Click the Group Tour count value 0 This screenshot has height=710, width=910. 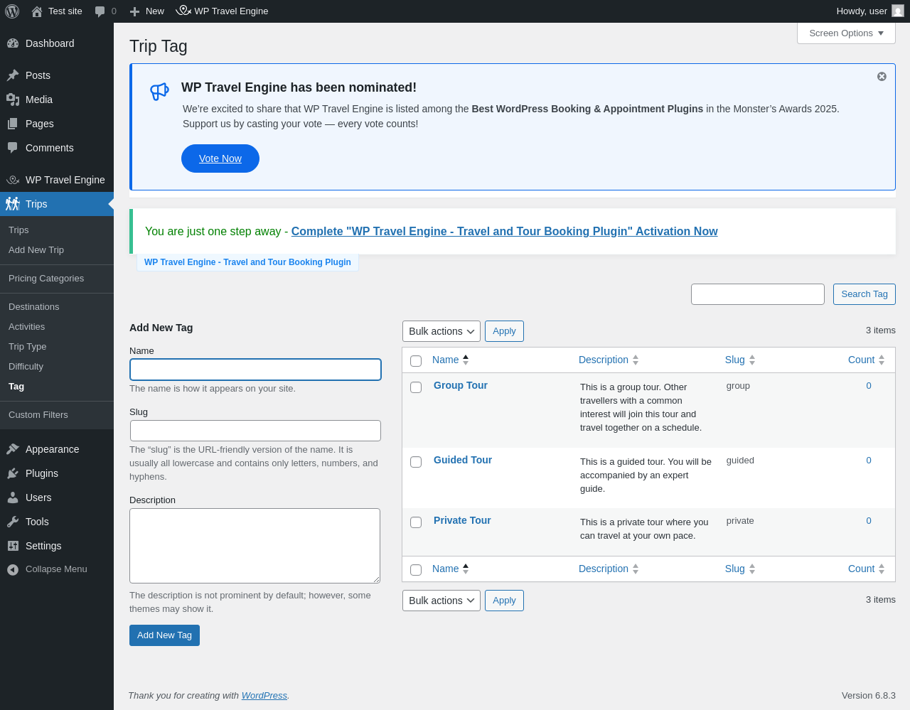pos(869,386)
